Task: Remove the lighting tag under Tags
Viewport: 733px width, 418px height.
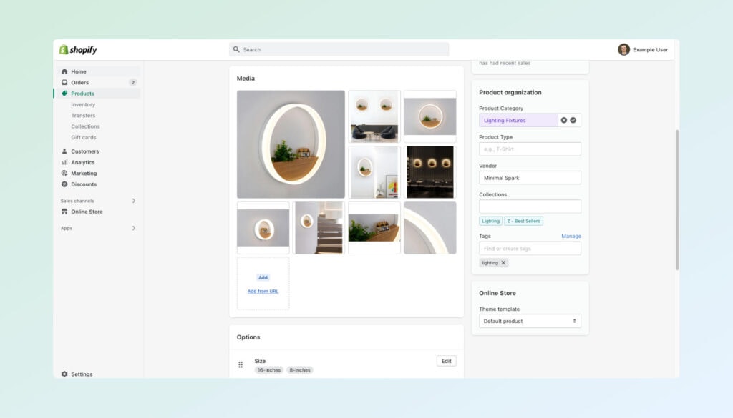Action: [503, 262]
